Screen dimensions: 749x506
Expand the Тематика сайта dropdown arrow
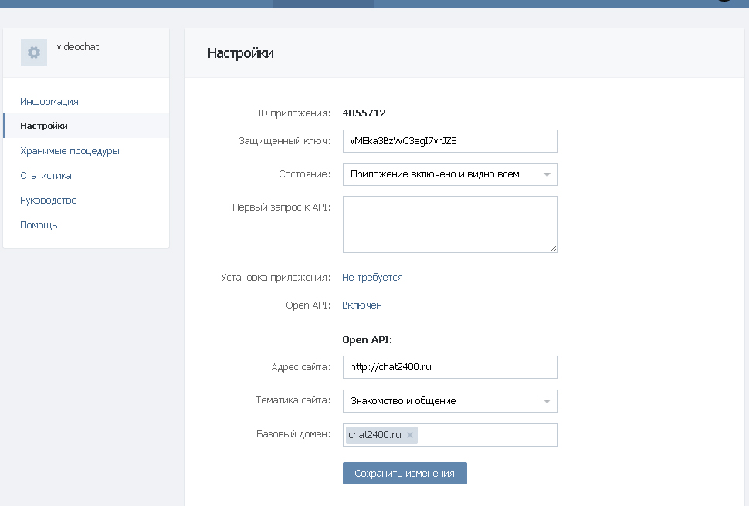[547, 401]
